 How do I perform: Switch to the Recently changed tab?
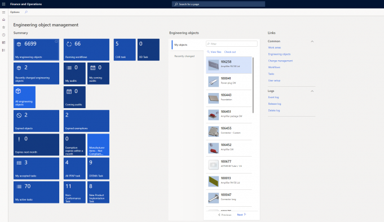pyautogui.click(x=184, y=56)
